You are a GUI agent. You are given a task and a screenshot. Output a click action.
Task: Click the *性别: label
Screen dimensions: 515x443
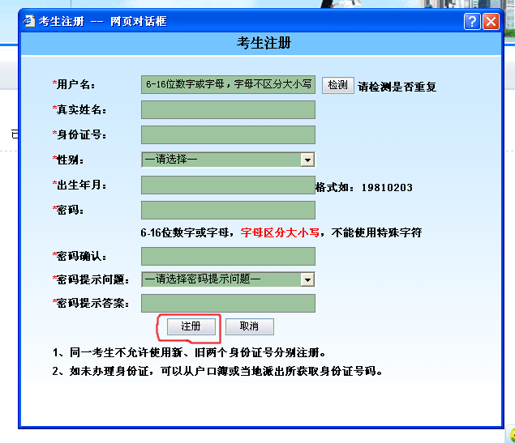68,160
